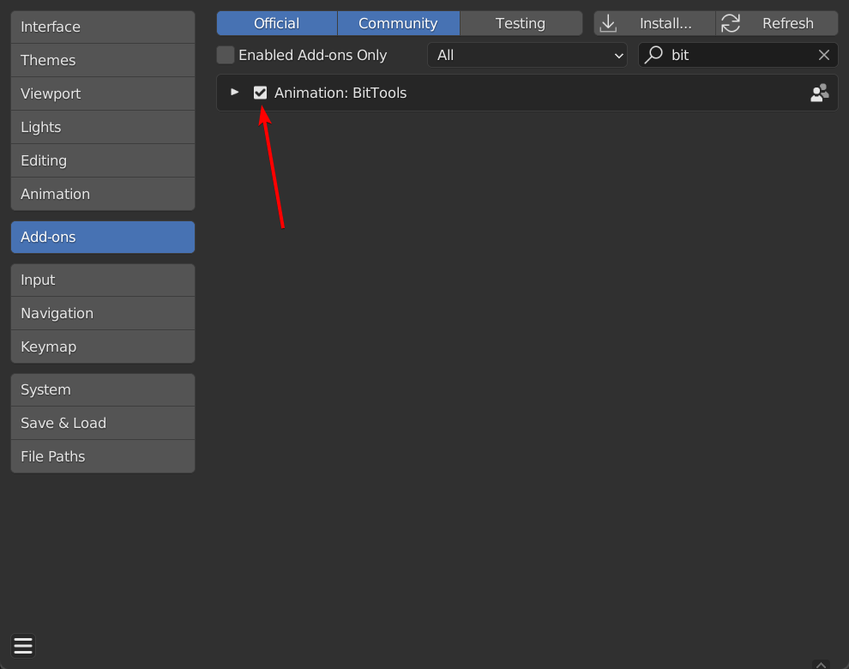Image resolution: width=849 pixels, height=669 pixels.
Task: Go to the File Paths section
Action: 103,456
